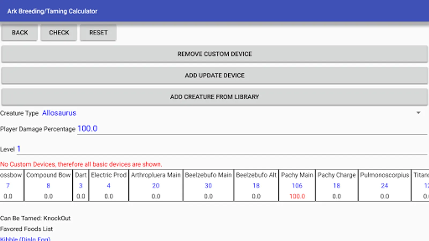Select the Pulmonoscorpius column header
Screen dimensions: 429x241
384,175
